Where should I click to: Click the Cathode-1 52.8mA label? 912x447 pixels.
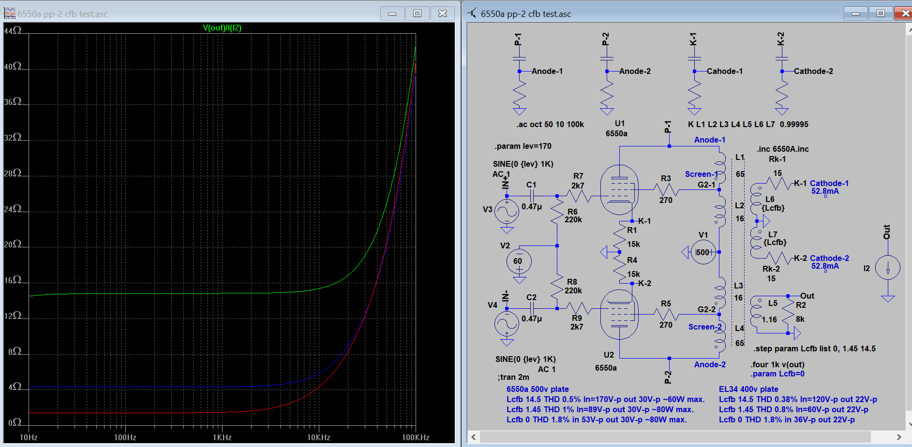pos(829,187)
